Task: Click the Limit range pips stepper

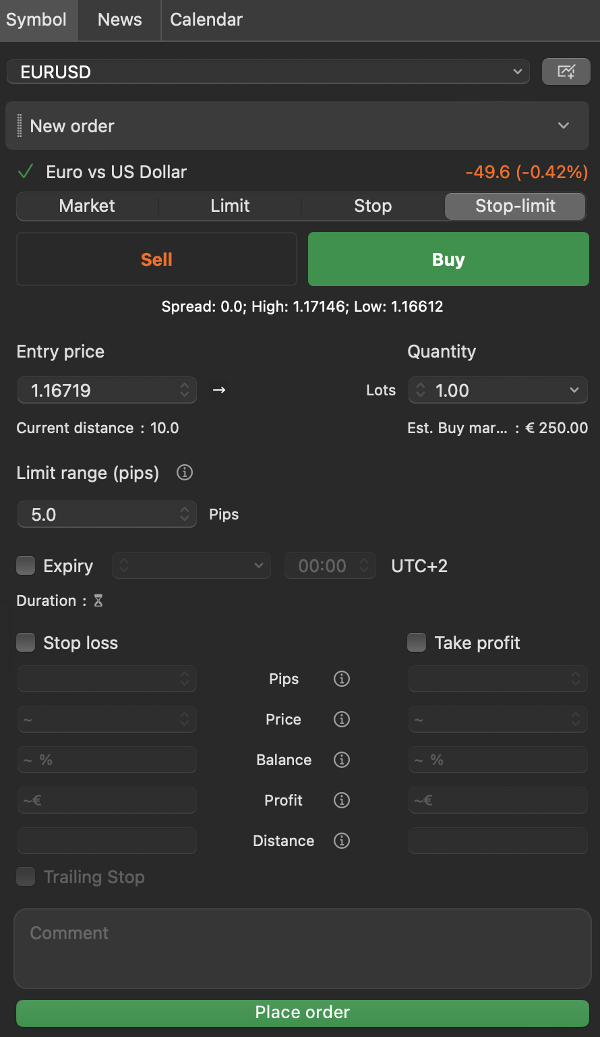Action: [x=184, y=515]
